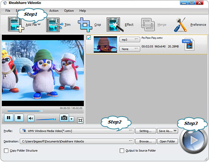Click the Effect label
This screenshot has height=162, width=209.
[x=129, y=24]
